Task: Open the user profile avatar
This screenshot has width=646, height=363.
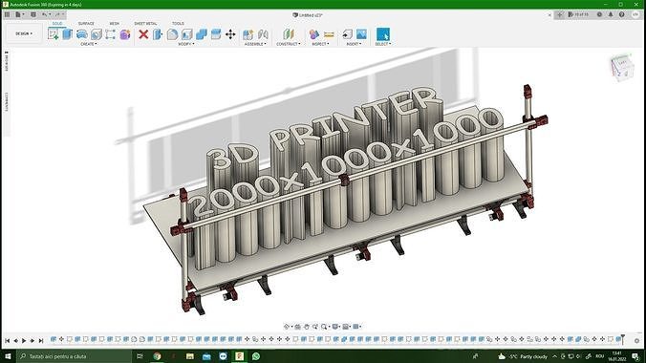Action: click(x=635, y=14)
